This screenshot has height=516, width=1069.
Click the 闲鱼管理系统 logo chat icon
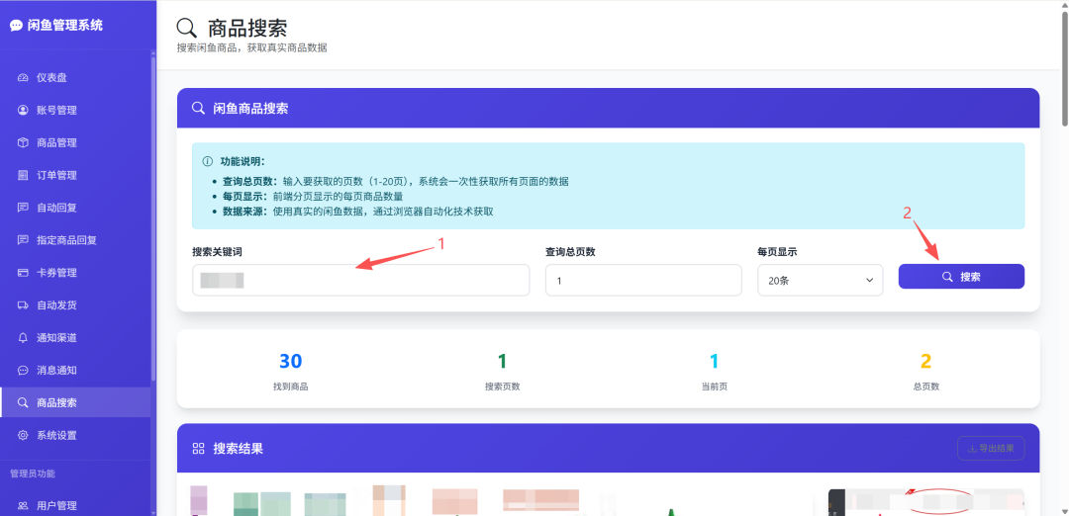pyautogui.click(x=17, y=26)
